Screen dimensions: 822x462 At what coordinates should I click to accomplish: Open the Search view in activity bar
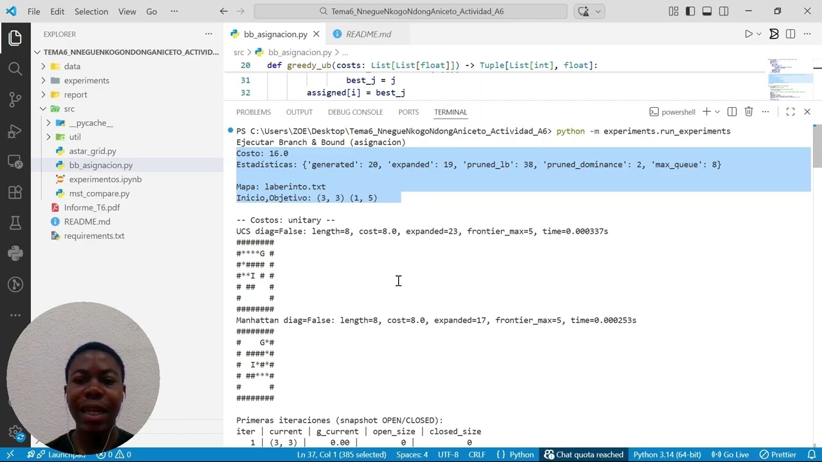click(x=15, y=69)
